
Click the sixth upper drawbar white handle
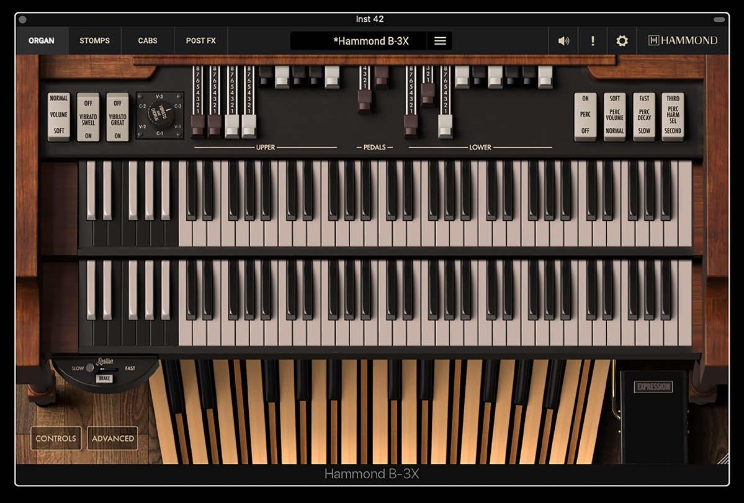pyautogui.click(x=282, y=77)
